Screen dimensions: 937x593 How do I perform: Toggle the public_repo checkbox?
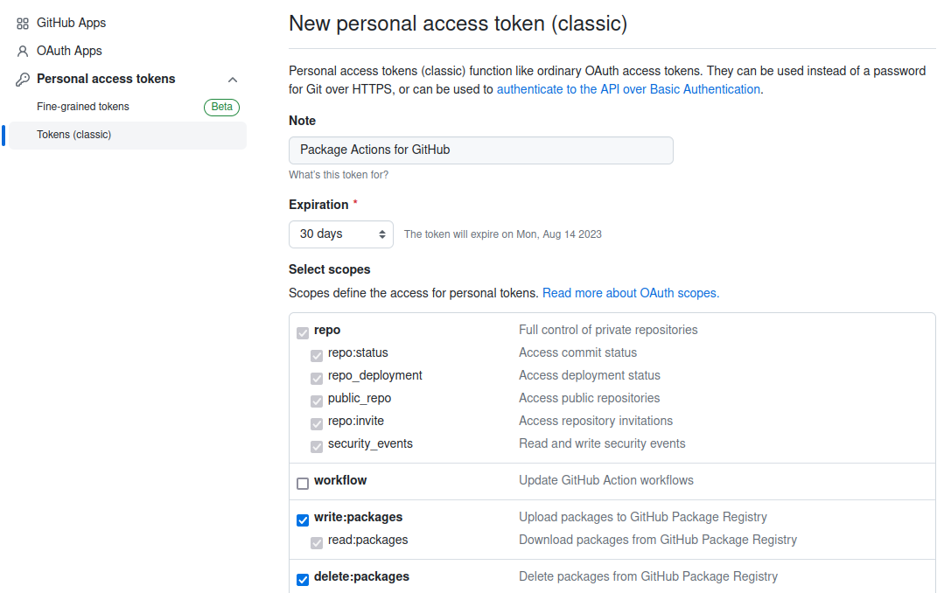[x=317, y=401]
